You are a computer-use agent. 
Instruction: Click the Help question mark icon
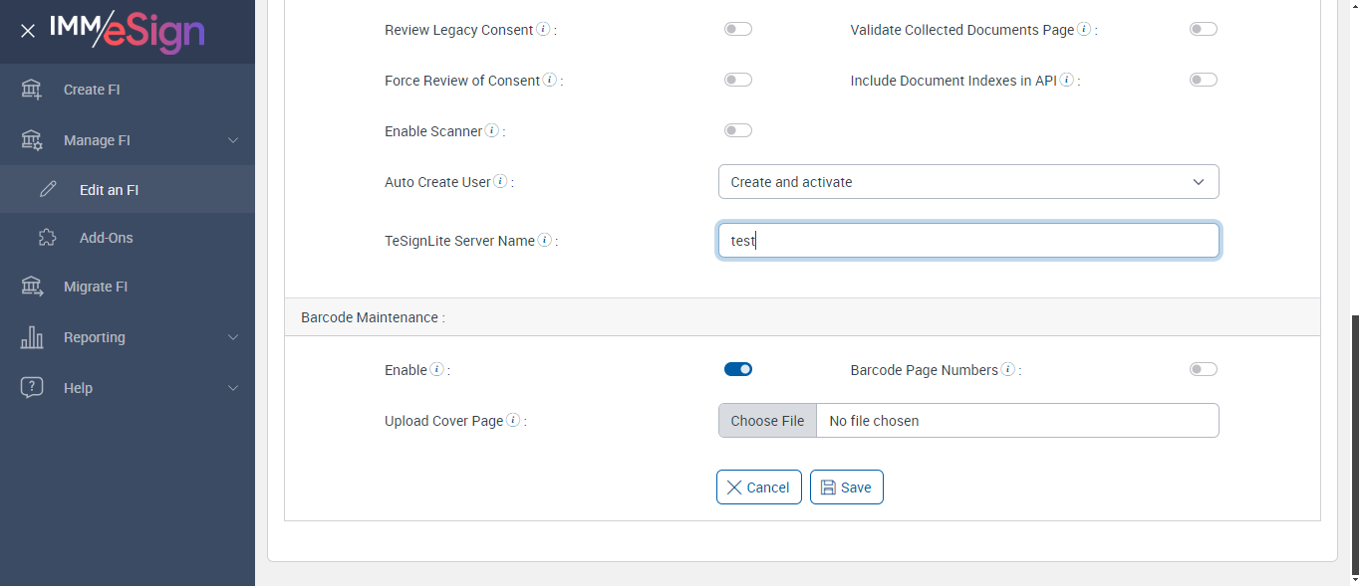(32, 388)
